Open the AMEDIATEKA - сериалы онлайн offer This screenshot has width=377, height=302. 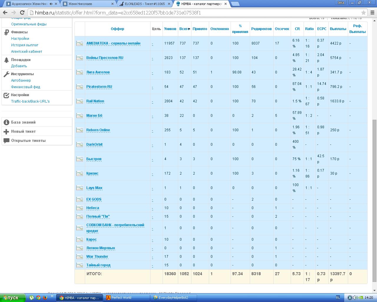pos(113,43)
